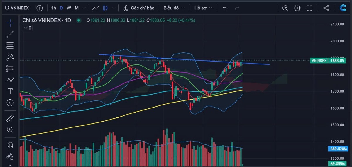Open the chart settings gear

(297, 8)
